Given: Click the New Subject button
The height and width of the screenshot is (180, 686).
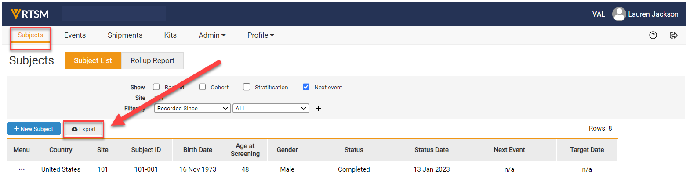Looking at the screenshot, I should (34, 129).
